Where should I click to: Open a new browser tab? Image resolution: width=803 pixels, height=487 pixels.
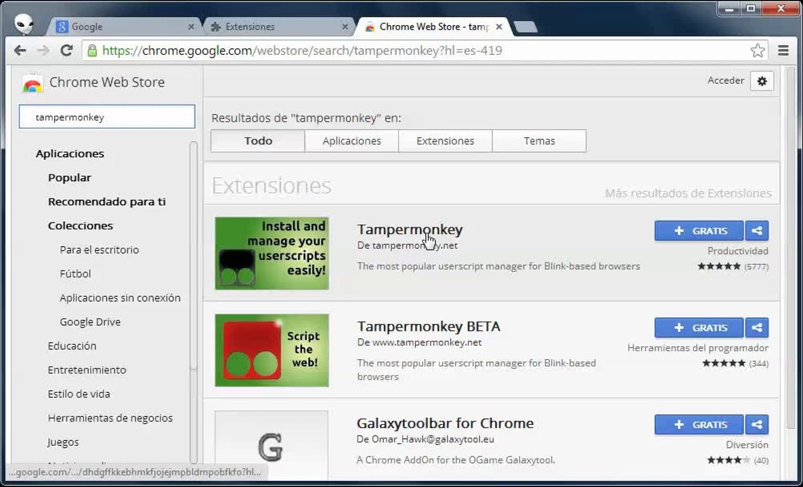point(525,26)
